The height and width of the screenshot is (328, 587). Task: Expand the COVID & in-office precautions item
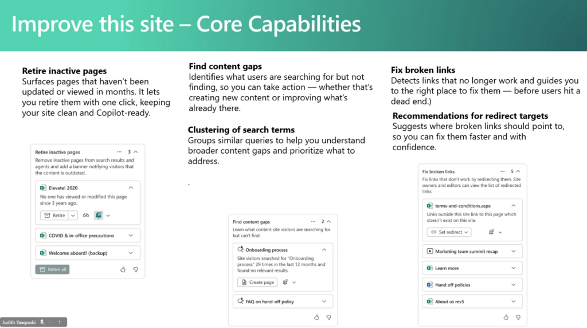point(131,236)
